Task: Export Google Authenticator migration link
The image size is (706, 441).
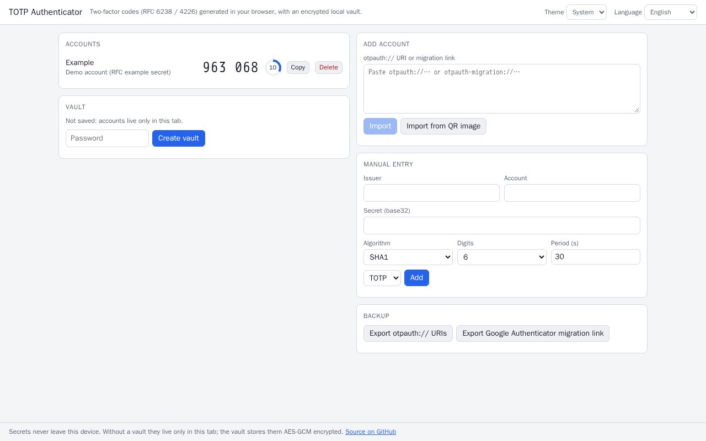Action: [x=533, y=334]
